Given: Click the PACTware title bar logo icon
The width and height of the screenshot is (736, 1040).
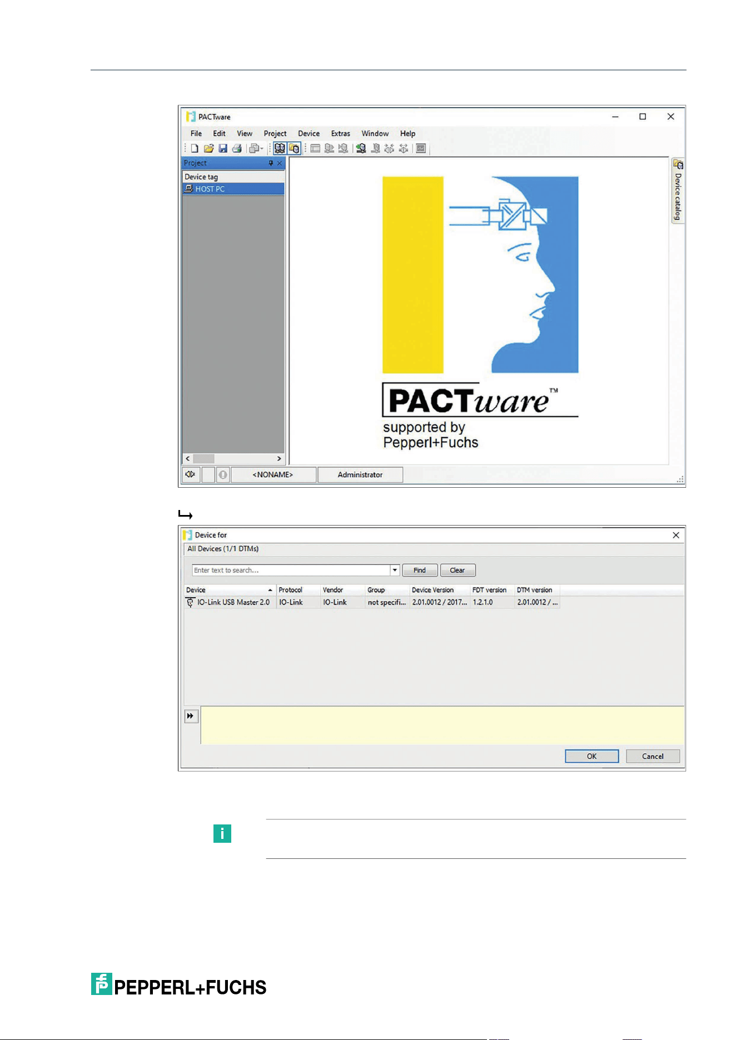Looking at the screenshot, I should [x=191, y=117].
